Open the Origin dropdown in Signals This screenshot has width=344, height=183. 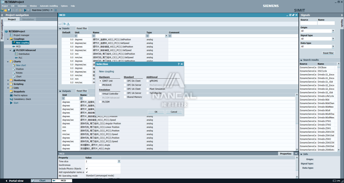[x=333, y=31]
